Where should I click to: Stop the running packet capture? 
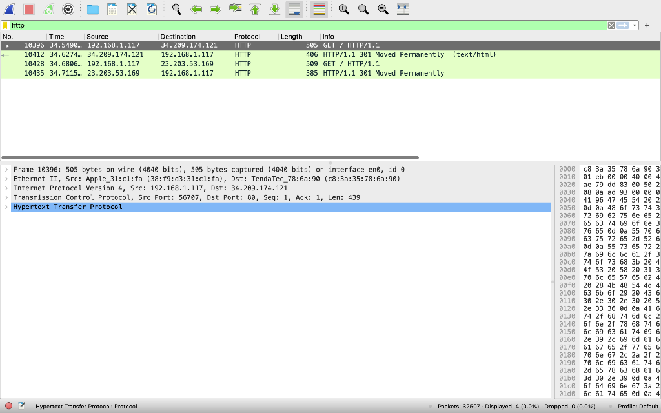(28, 9)
